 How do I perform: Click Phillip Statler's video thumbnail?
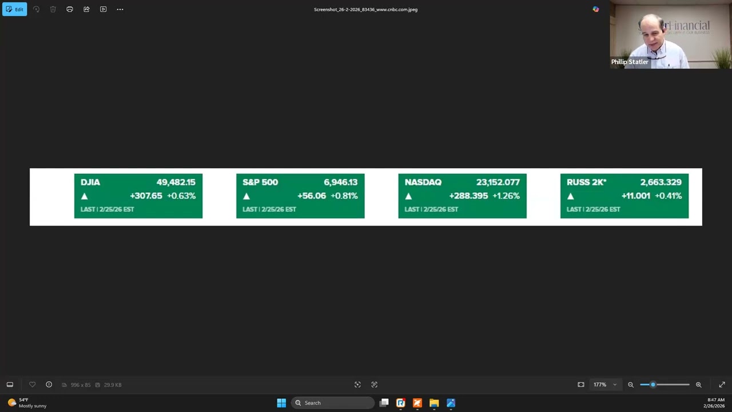click(670, 34)
